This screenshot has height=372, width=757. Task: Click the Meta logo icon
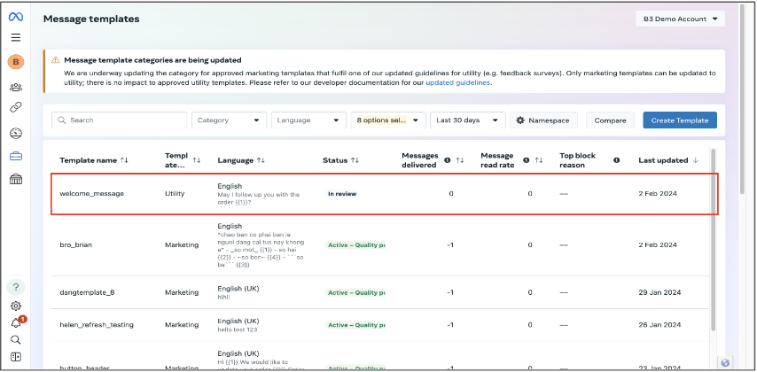point(16,17)
